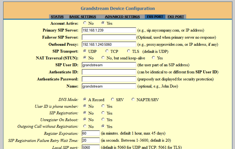Click the Failover SIP Server field
Screen dimensions: 235x149
109,37
